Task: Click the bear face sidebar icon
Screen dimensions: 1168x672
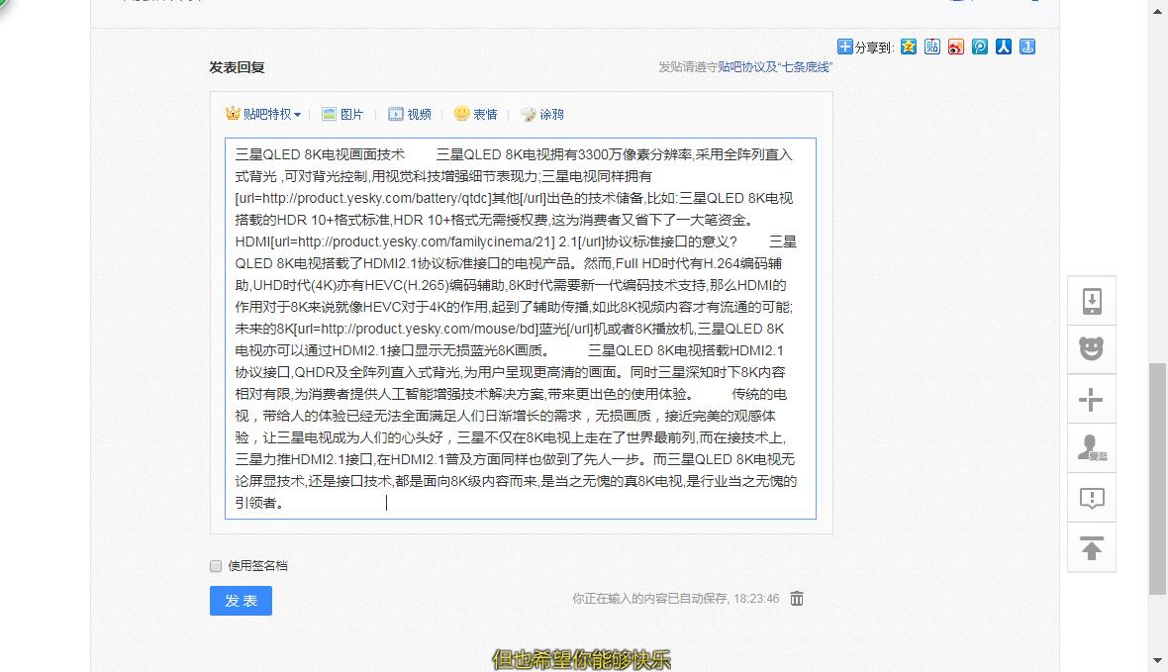Action: pos(1091,348)
